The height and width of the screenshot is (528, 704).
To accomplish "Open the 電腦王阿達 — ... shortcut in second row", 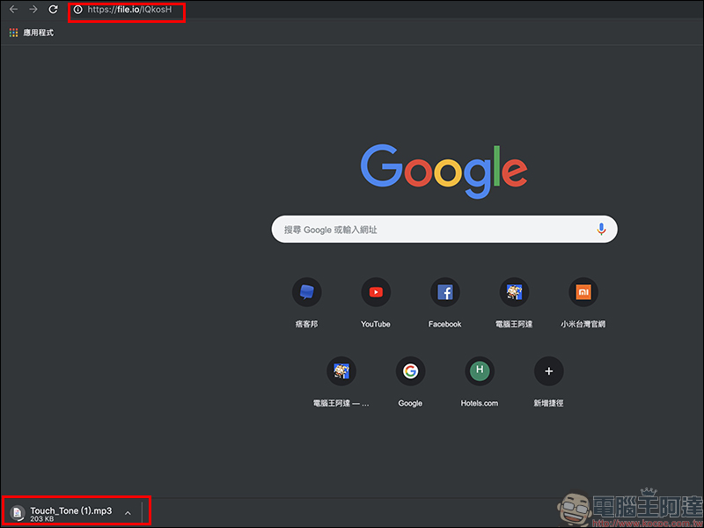I will point(341,382).
